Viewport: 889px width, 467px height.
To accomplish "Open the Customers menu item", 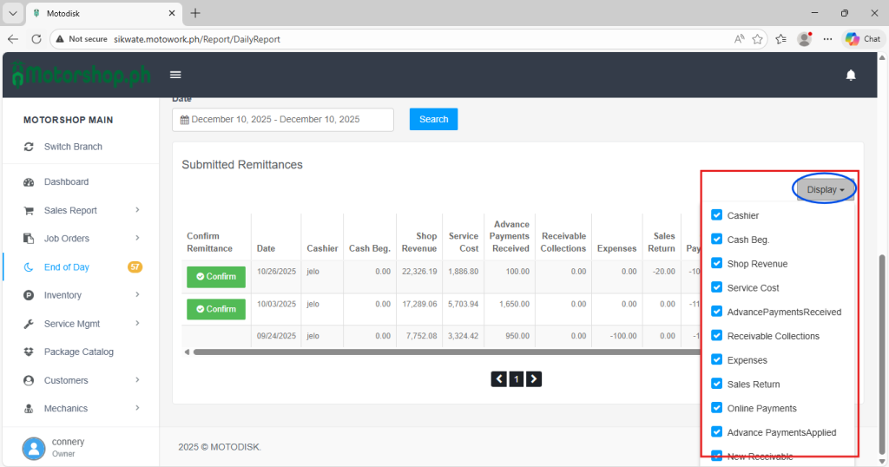I will point(67,380).
